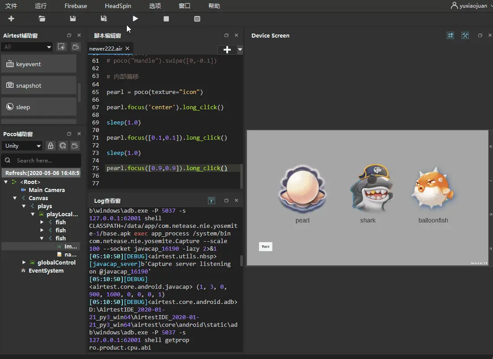Save the script using the floppy icon

(x=73, y=19)
